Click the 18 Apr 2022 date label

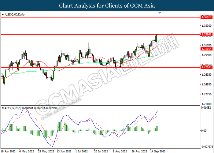pos(8,151)
